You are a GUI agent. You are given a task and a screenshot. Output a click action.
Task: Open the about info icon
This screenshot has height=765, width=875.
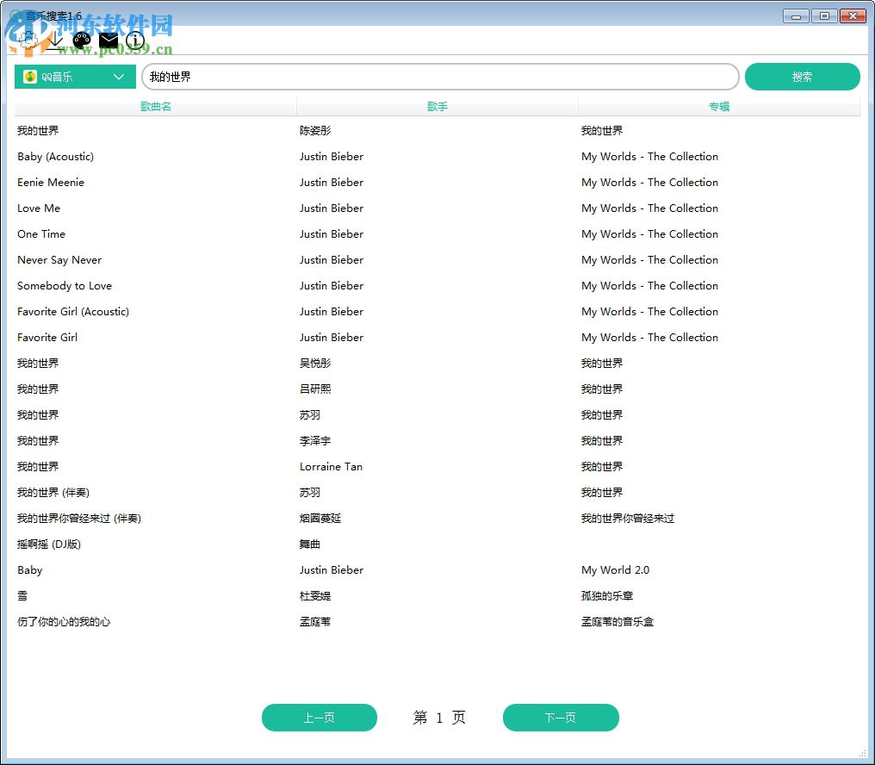click(x=135, y=40)
